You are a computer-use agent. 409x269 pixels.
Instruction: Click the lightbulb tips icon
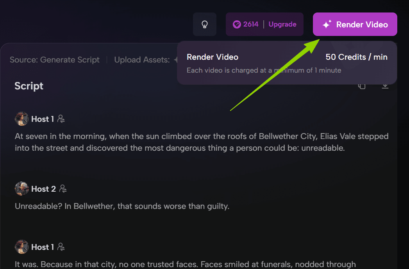[205, 24]
